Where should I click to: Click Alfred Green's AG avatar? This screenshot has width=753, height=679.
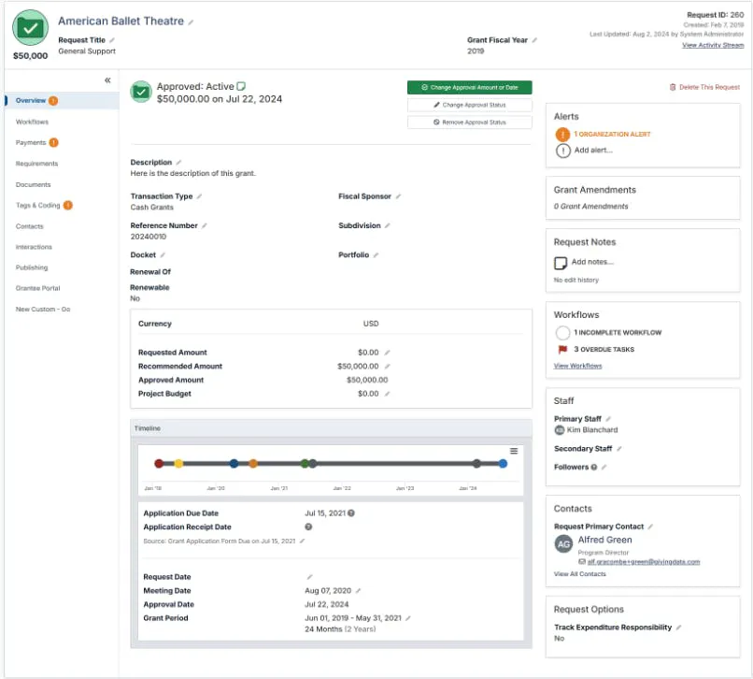click(x=563, y=544)
